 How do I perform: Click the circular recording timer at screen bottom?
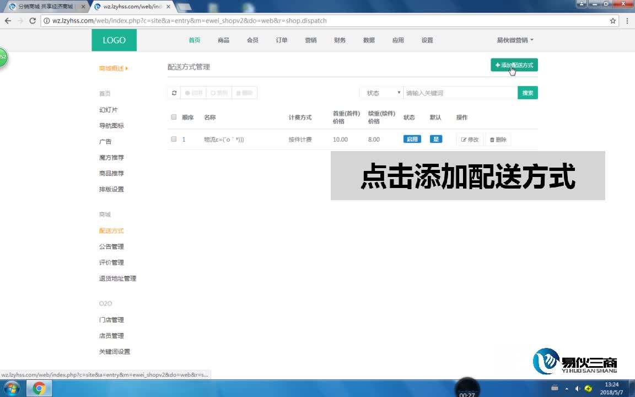[x=467, y=388]
